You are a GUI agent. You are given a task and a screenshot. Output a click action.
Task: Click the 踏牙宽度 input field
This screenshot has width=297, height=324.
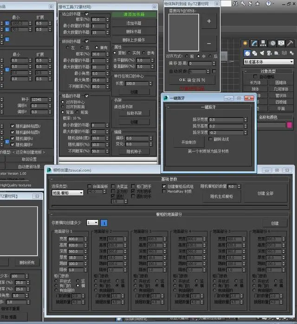226,120
